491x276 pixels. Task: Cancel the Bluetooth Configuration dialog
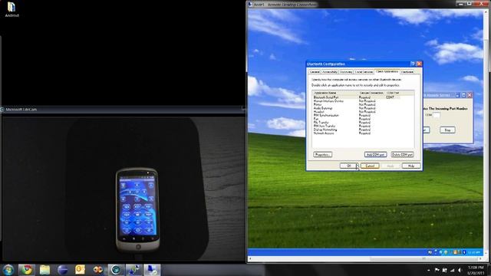pos(370,166)
